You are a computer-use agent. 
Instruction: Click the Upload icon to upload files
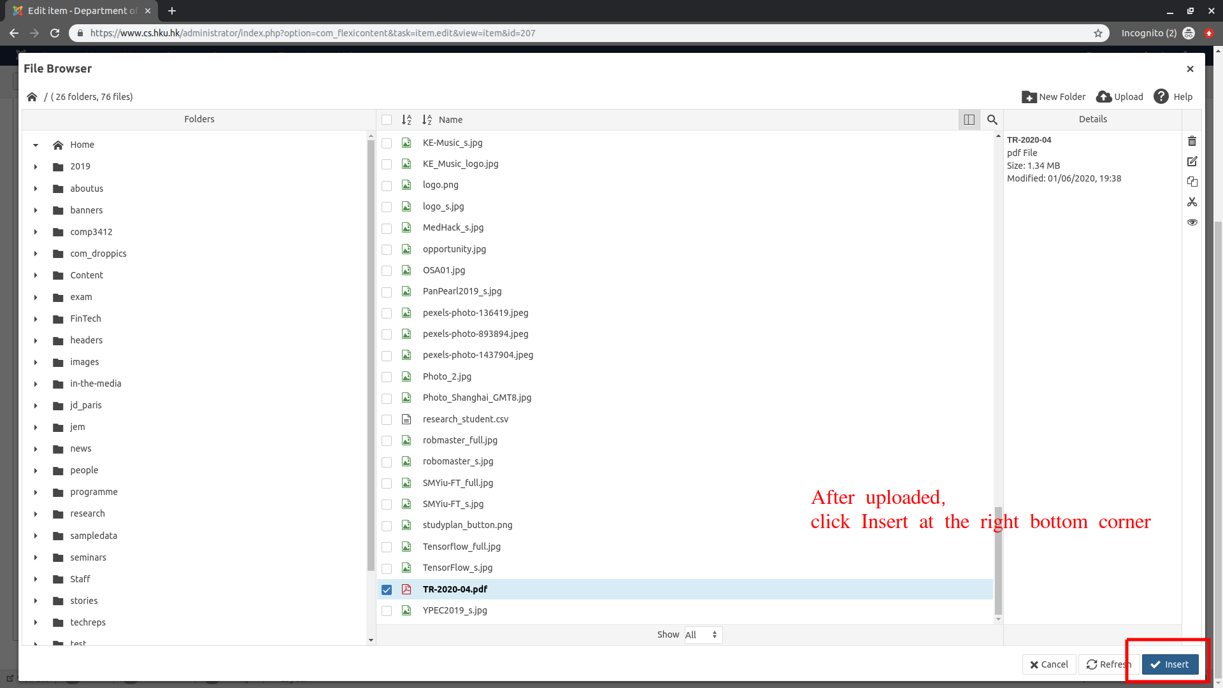[1104, 97]
